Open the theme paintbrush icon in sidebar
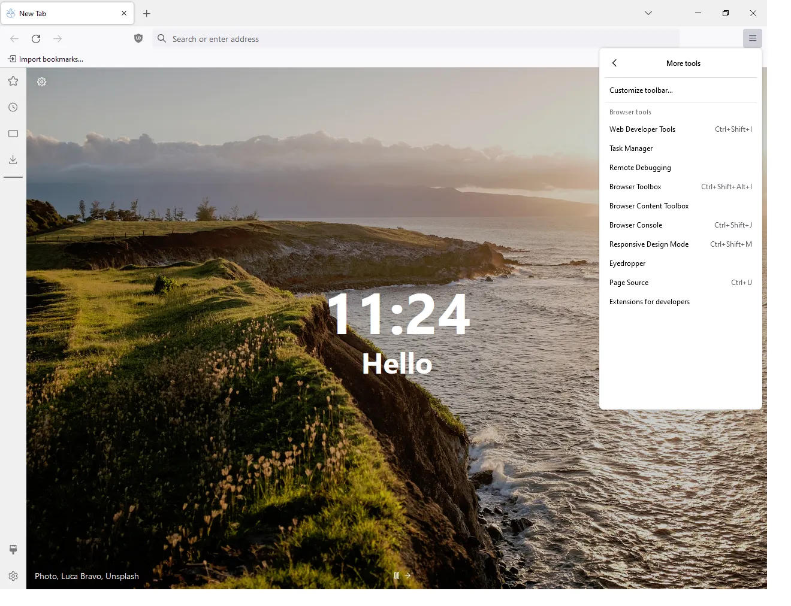 (x=13, y=549)
